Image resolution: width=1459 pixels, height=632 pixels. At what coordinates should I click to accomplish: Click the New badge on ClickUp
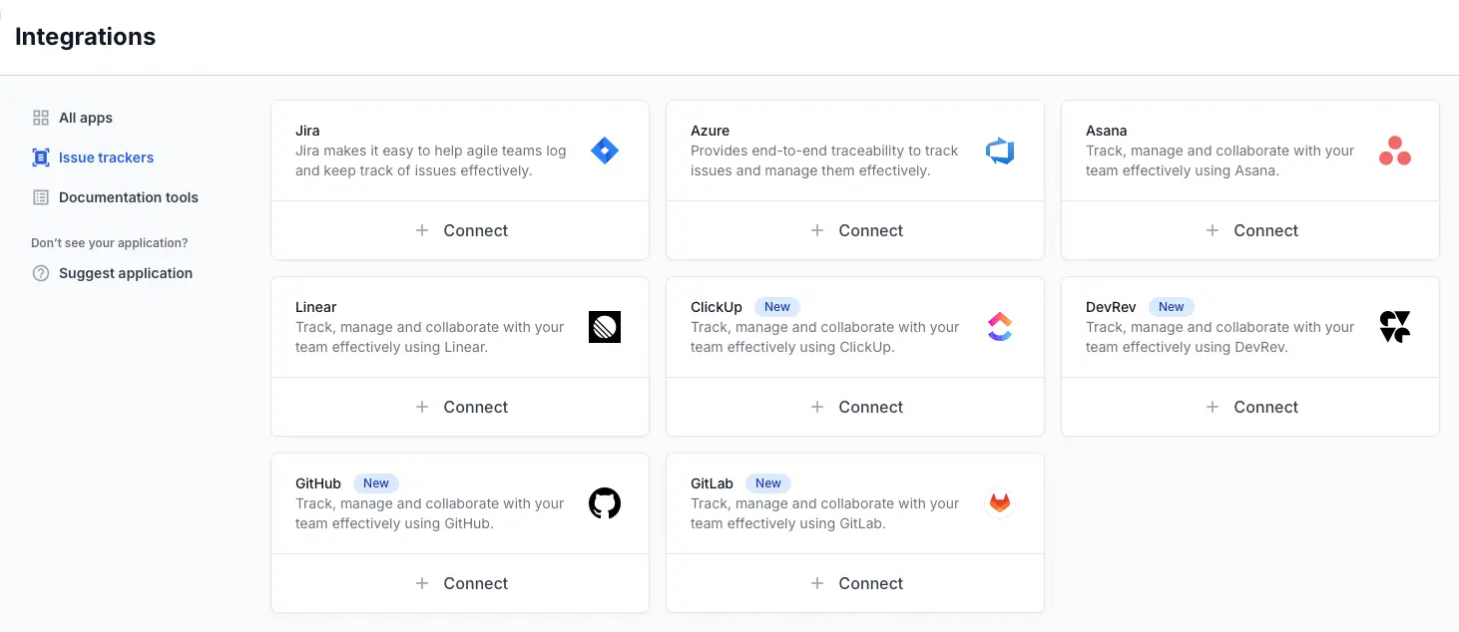(x=776, y=306)
